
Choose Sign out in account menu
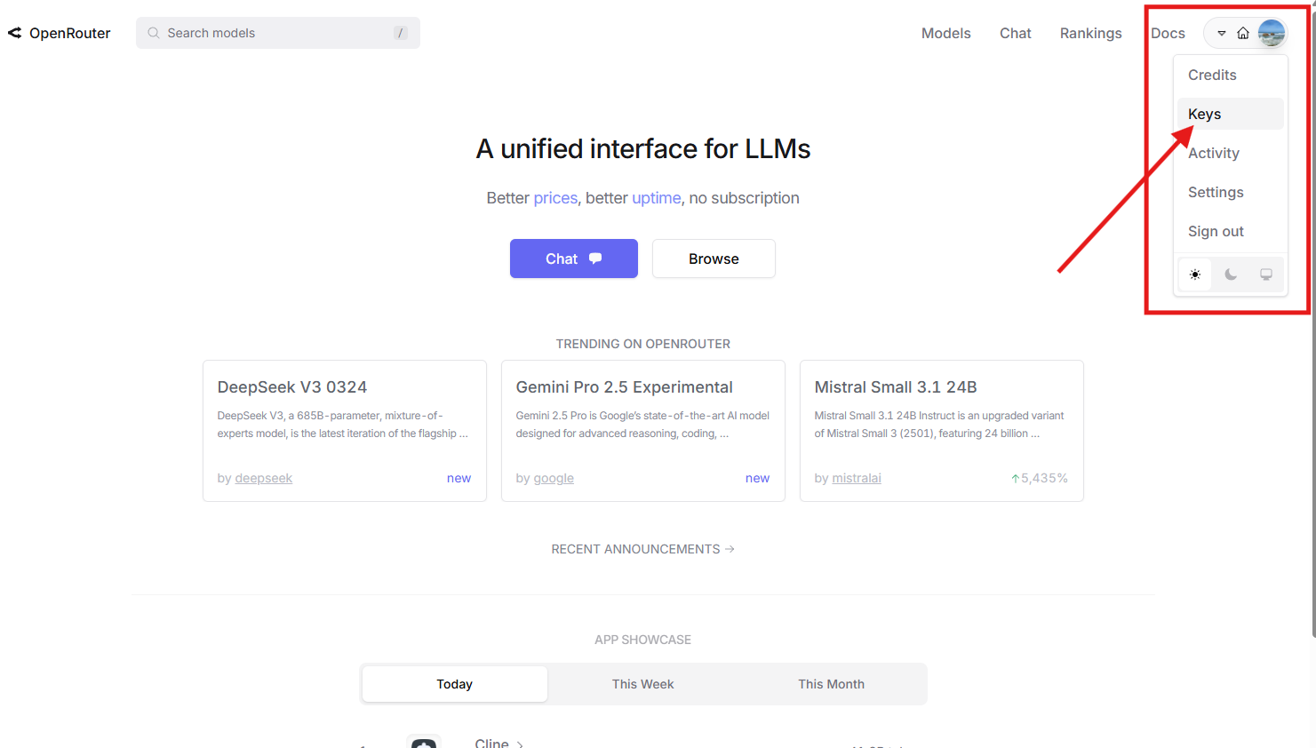1231,231
